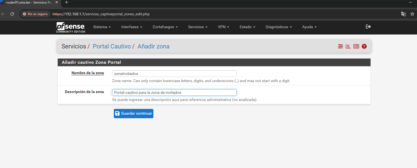
Task: Expand the Sistema dropdown menu
Action: pyautogui.click(x=102, y=27)
